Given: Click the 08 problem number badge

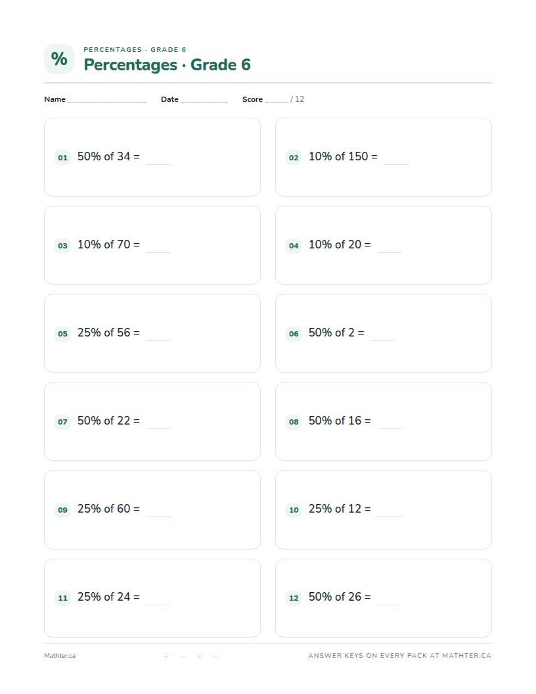Looking at the screenshot, I should (x=294, y=422).
